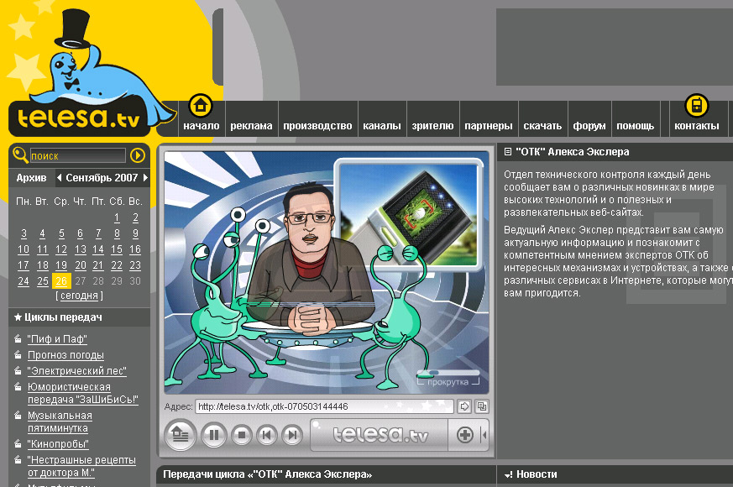Open the помощь menu item

(635, 126)
